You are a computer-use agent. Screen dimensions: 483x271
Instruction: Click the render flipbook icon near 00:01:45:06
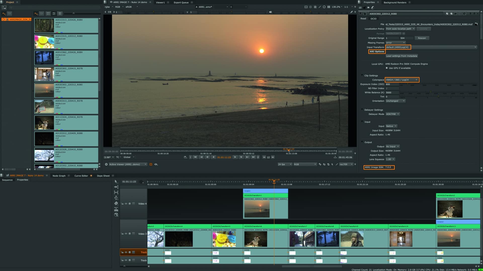(335, 157)
